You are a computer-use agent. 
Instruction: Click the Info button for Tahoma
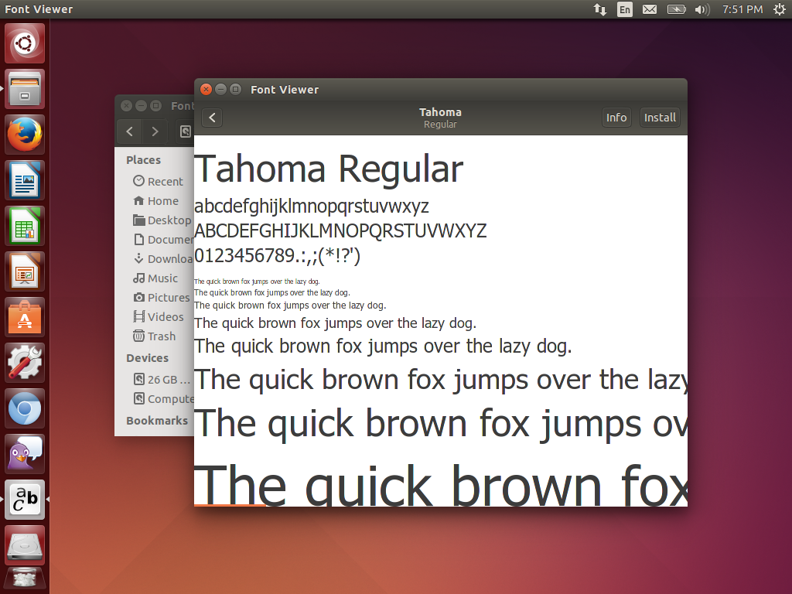pyautogui.click(x=616, y=118)
